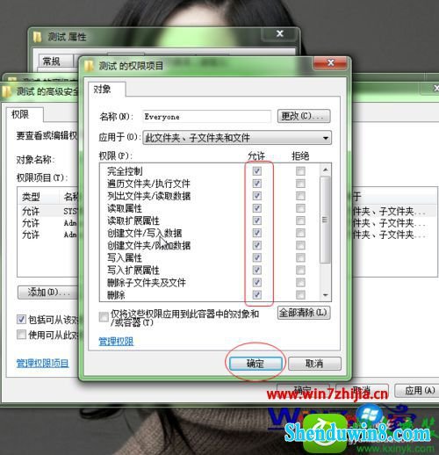This screenshot has width=439, height=455.
Task: Open the 管理权限 link
Action: [116, 342]
